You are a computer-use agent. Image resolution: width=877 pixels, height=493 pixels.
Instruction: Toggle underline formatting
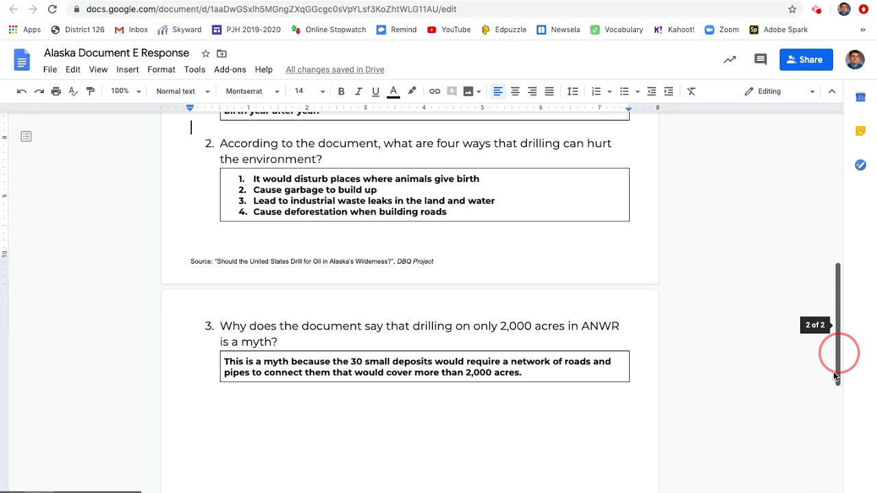375,91
